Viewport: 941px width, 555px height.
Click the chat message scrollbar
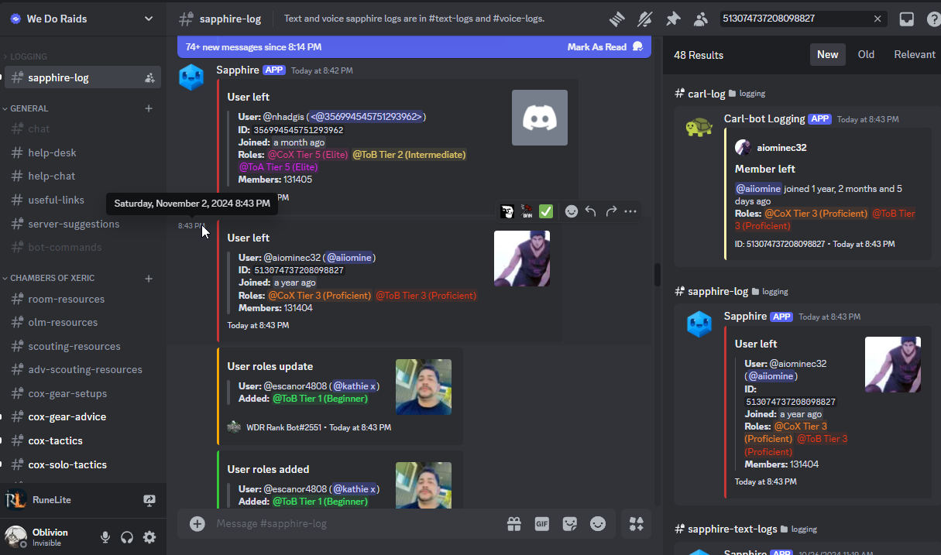658,275
